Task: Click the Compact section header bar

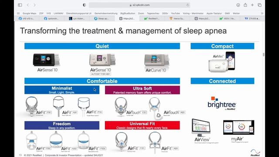Action: point(222,46)
